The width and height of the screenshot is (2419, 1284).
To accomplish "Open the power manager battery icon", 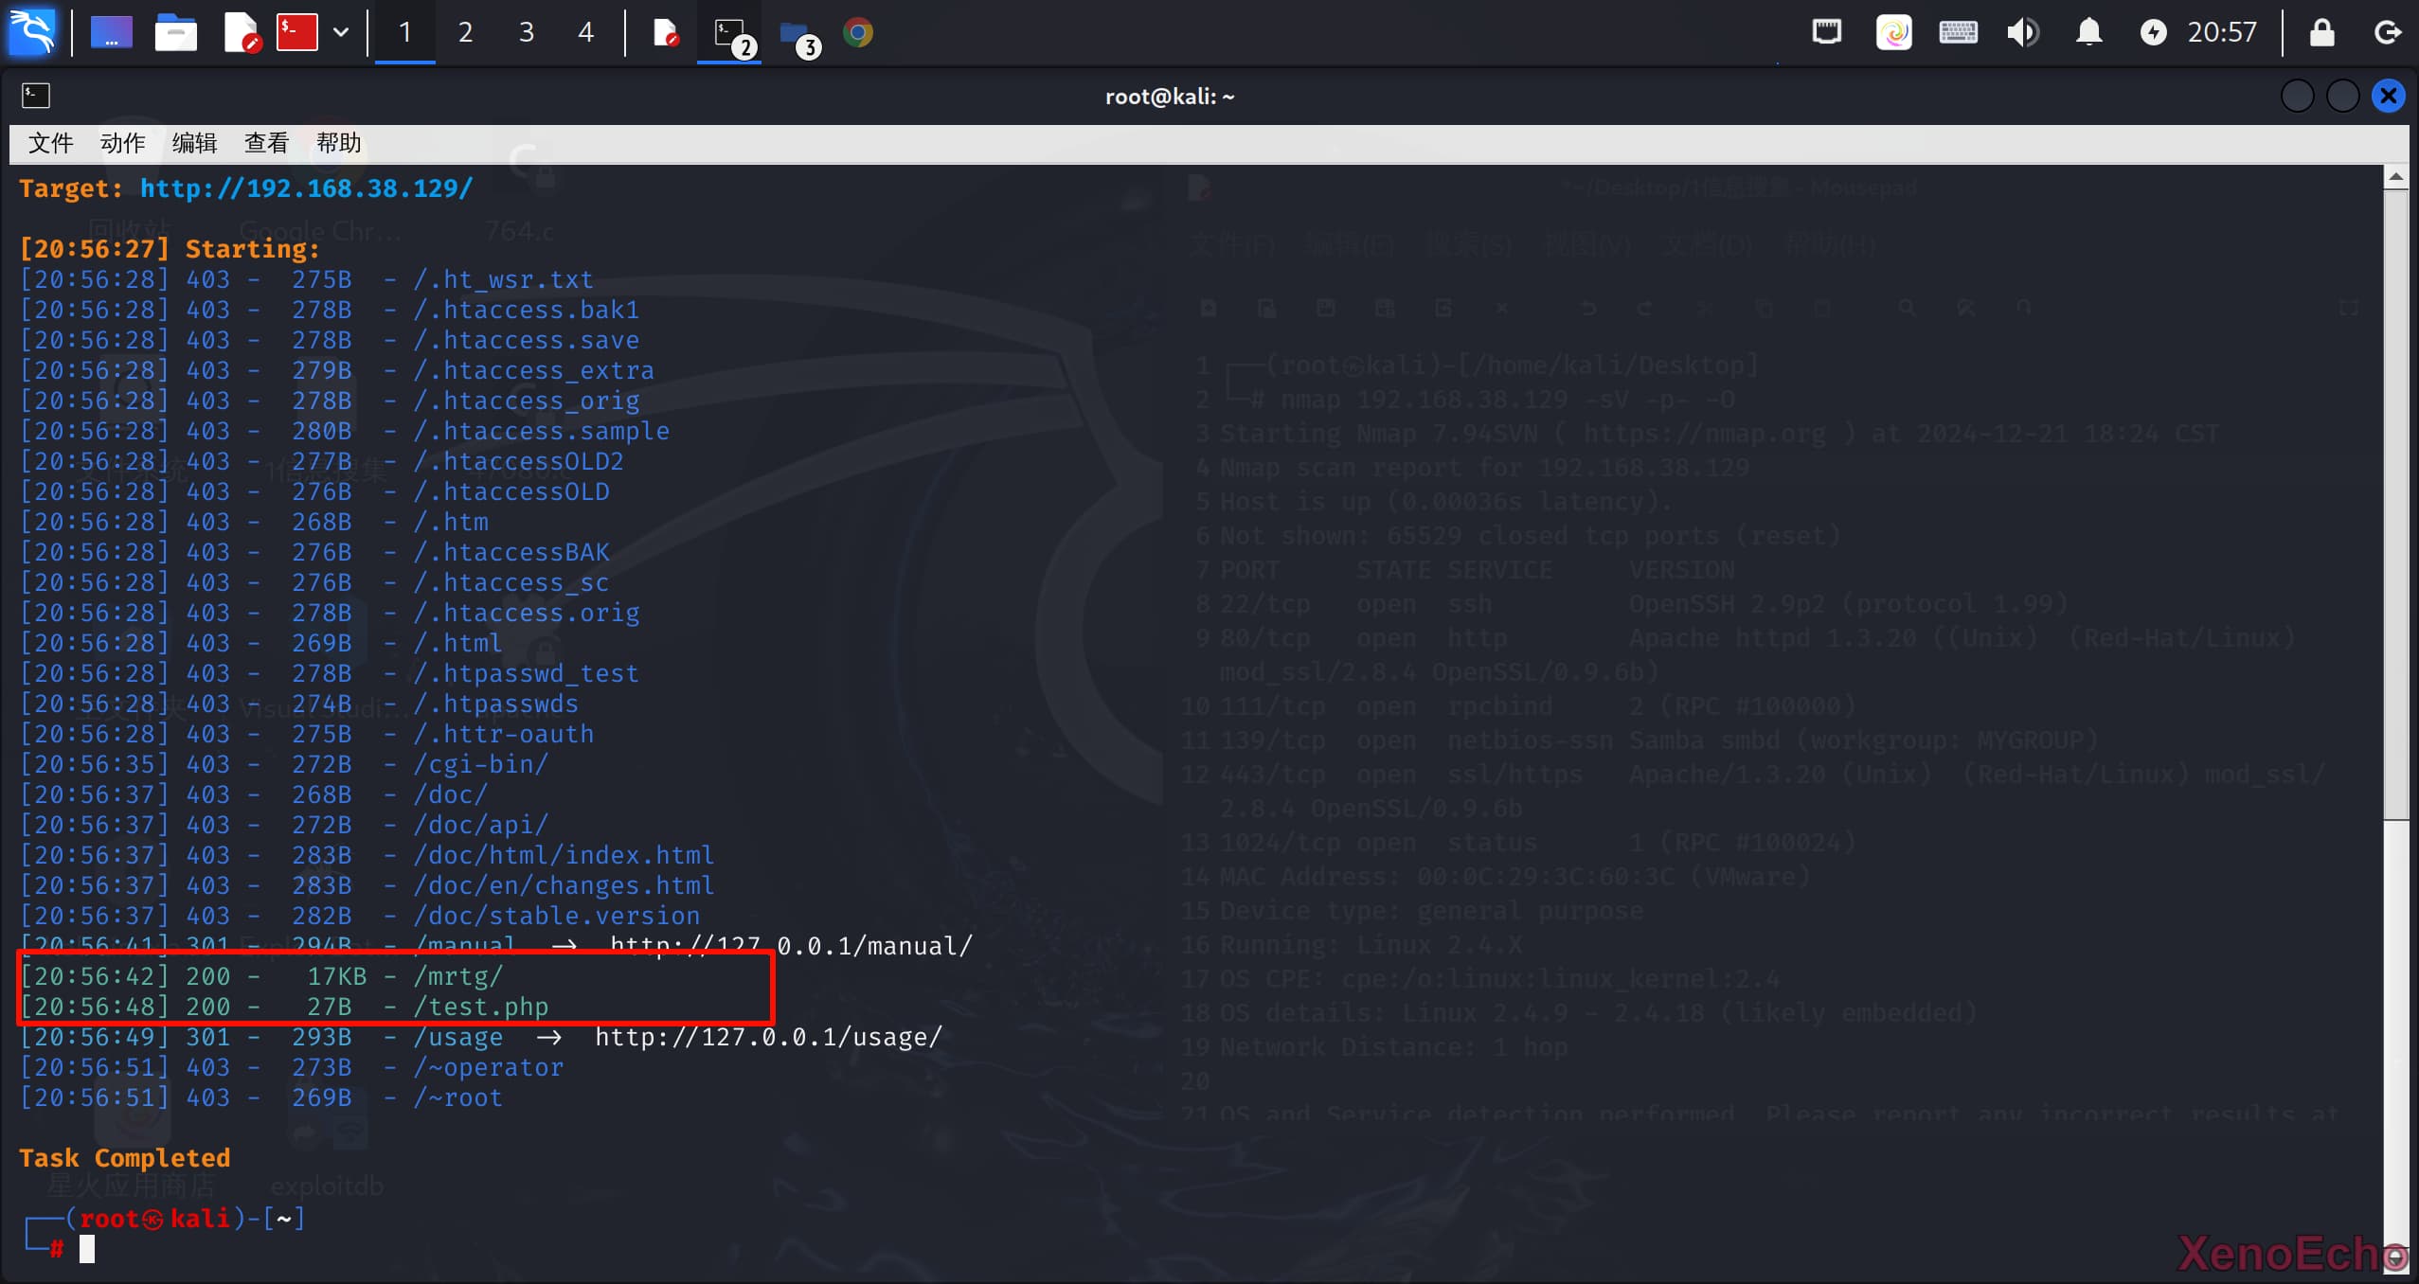I will coord(2153,33).
